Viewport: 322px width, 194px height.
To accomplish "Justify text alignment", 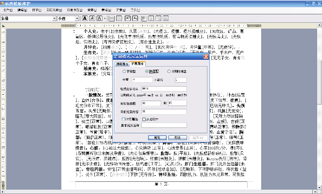I will (166, 18).
